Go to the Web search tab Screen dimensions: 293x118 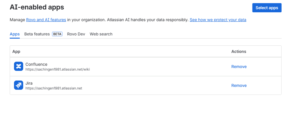(x=101, y=34)
